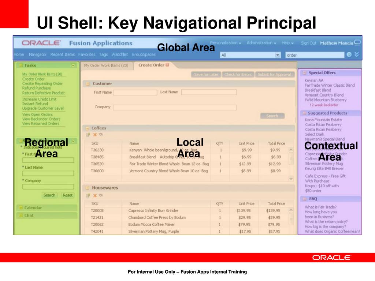Open the Refund Purchase task link
The image size is (375, 281).
(36, 88)
